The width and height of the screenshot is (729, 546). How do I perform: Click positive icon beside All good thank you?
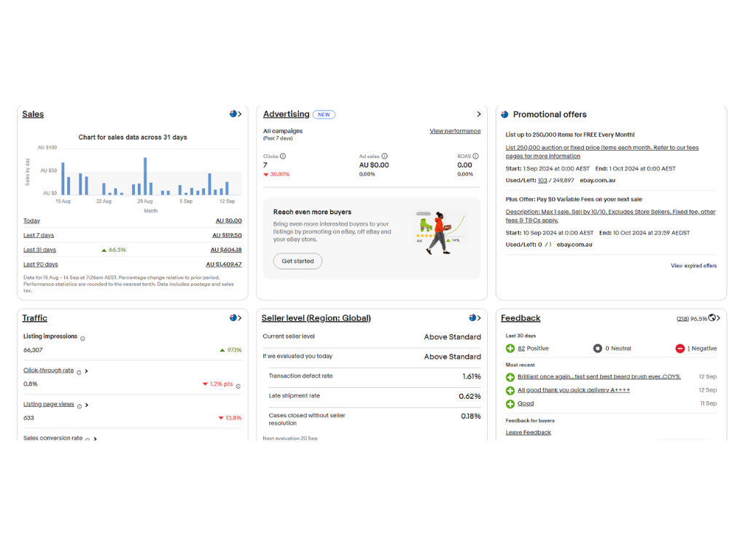(510, 390)
